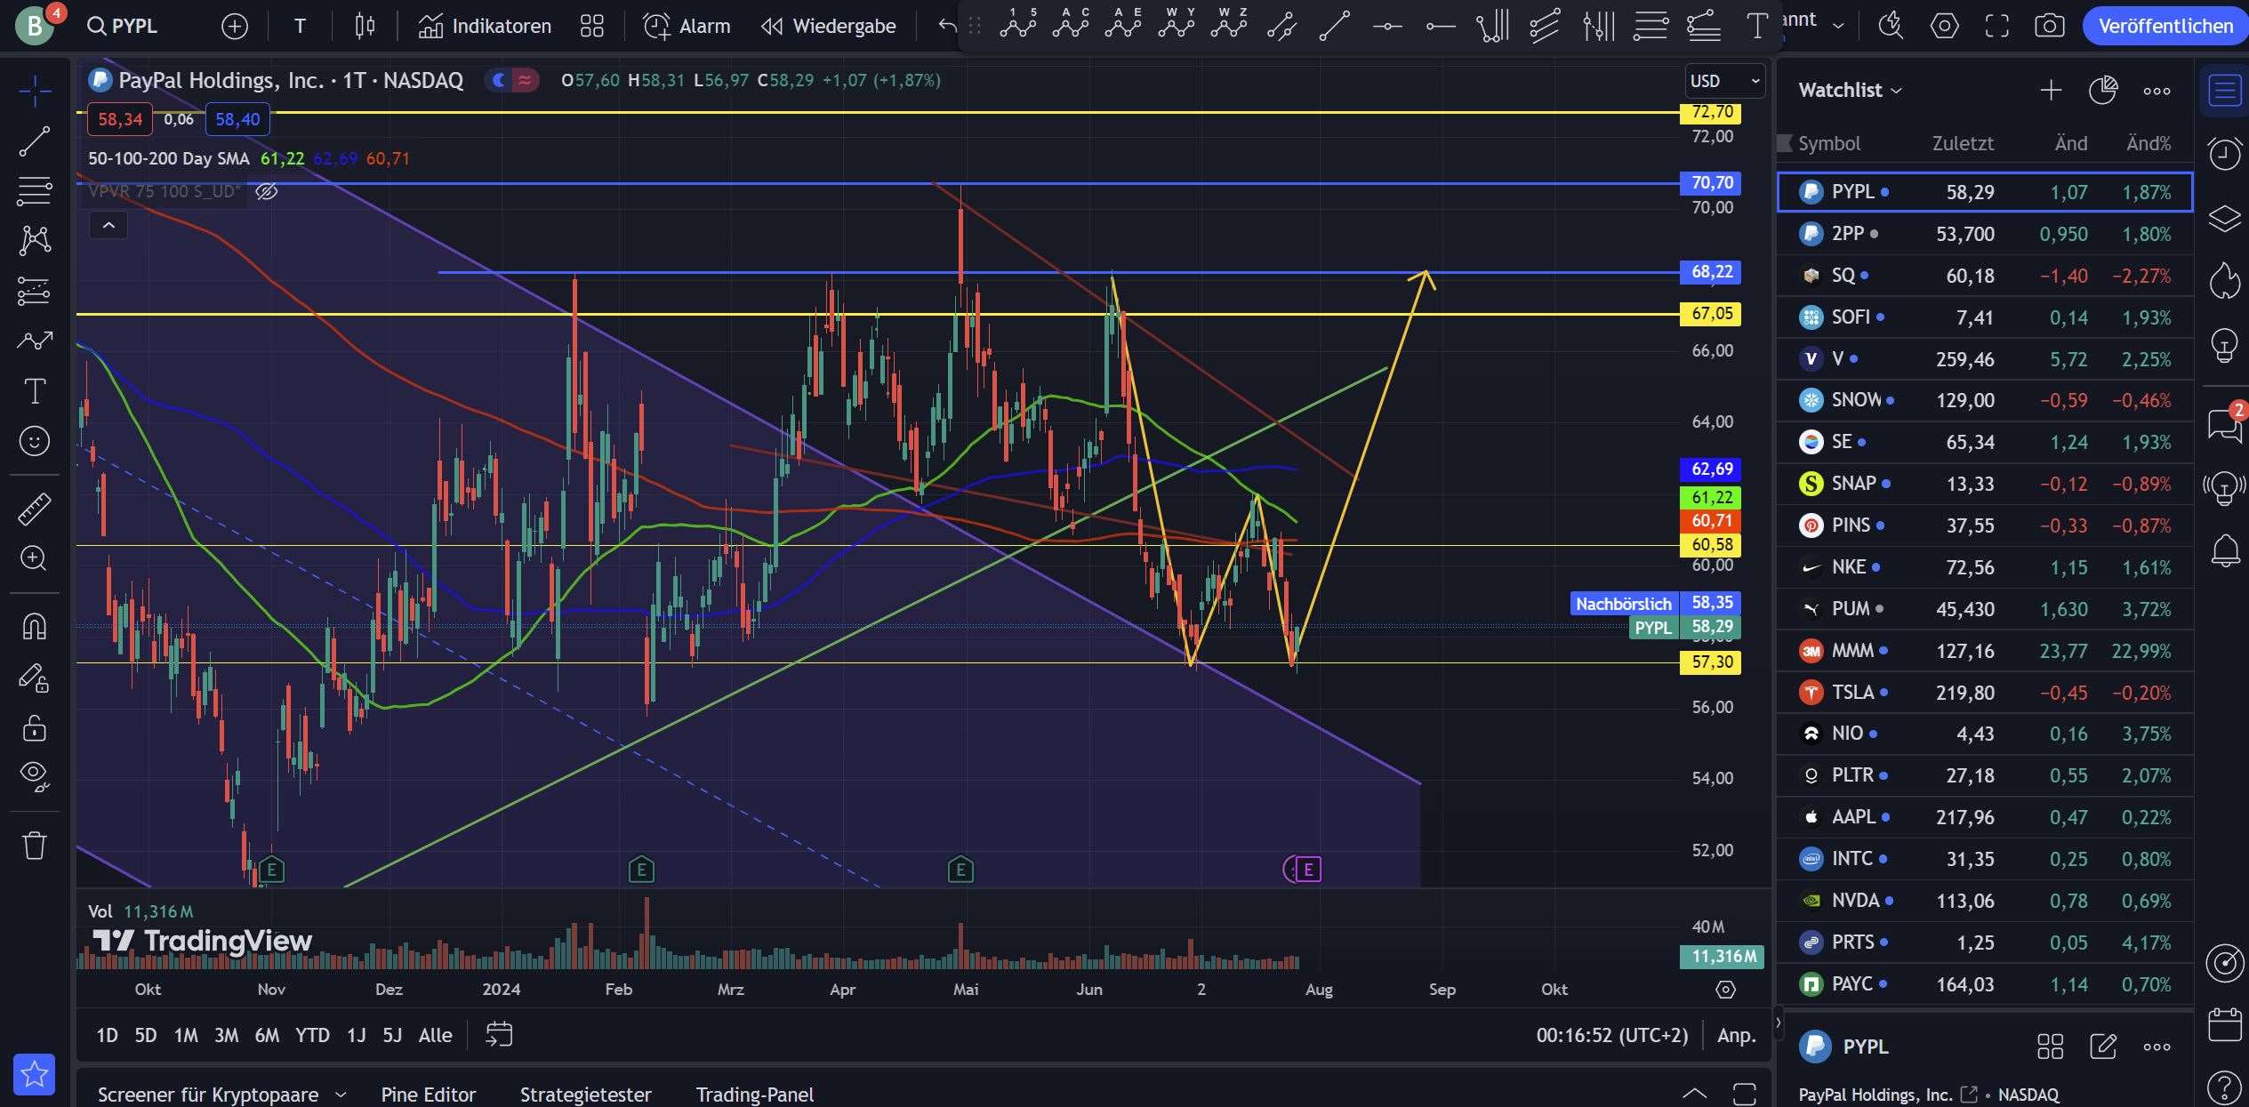Open the Pine Editor tab

(x=429, y=1094)
